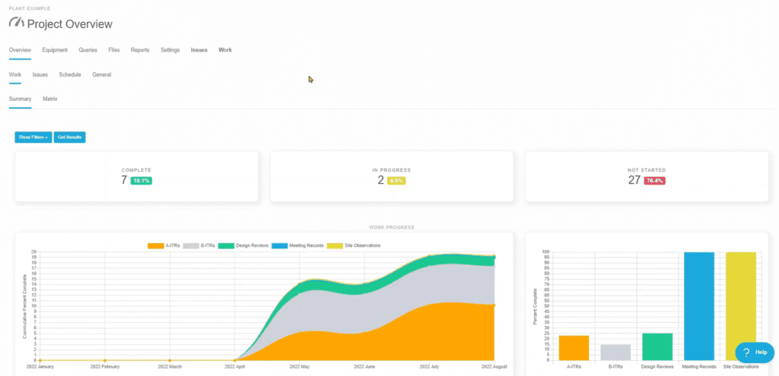Expand the Show Filters dropdown
Image resolution: width=779 pixels, height=376 pixels.
click(33, 137)
